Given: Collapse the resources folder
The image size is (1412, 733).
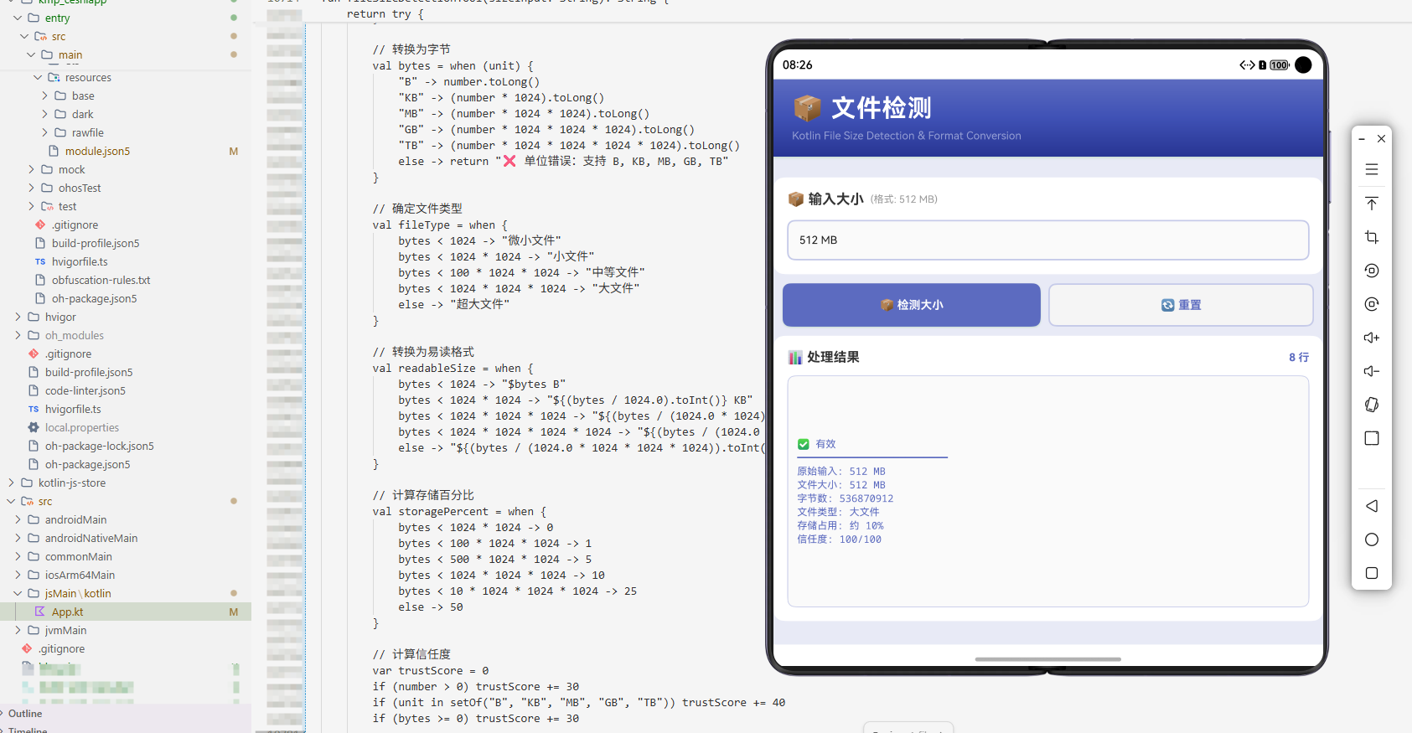Looking at the screenshot, I should 38,77.
